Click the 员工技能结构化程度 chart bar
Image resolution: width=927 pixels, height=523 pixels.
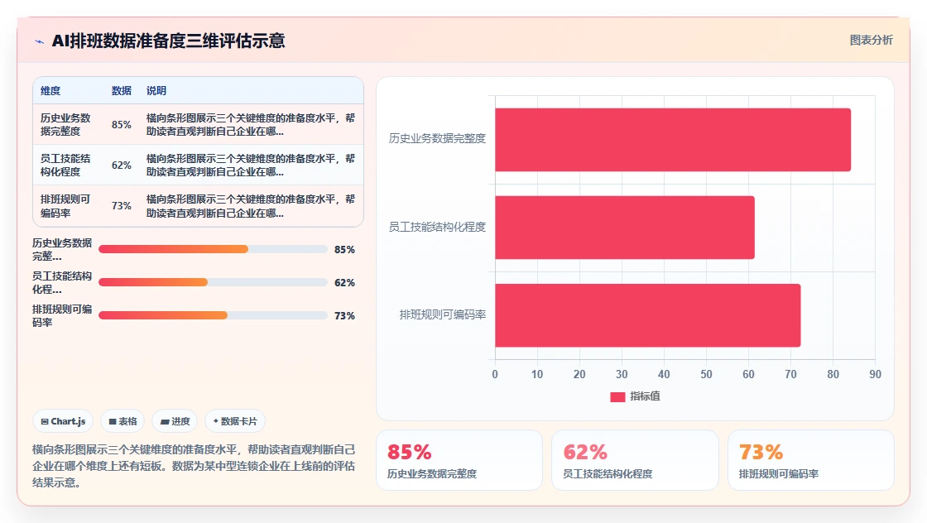click(625, 228)
